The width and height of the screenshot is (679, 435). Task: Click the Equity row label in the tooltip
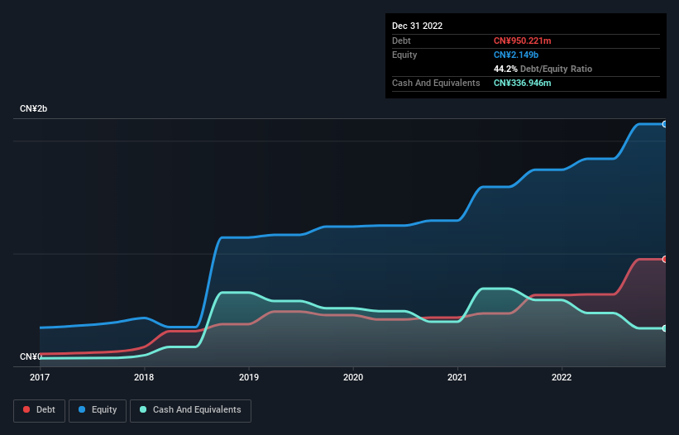point(404,55)
